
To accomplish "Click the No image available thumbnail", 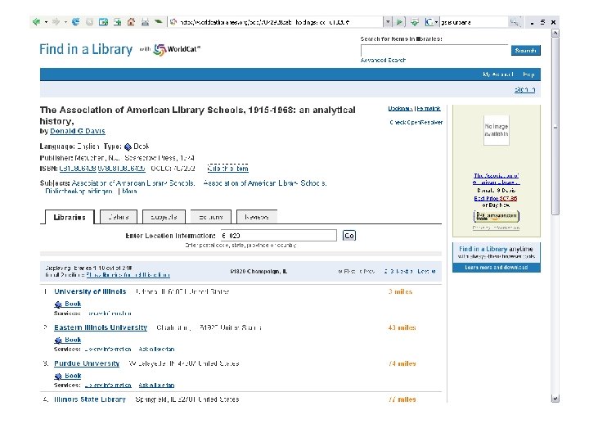I will 497,130.
